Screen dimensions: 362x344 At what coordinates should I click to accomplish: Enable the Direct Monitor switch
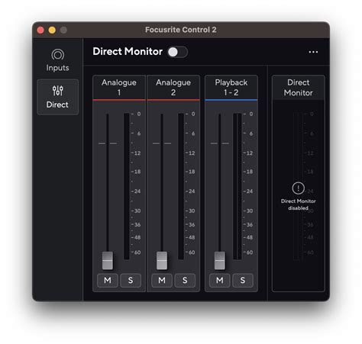[177, 52]
